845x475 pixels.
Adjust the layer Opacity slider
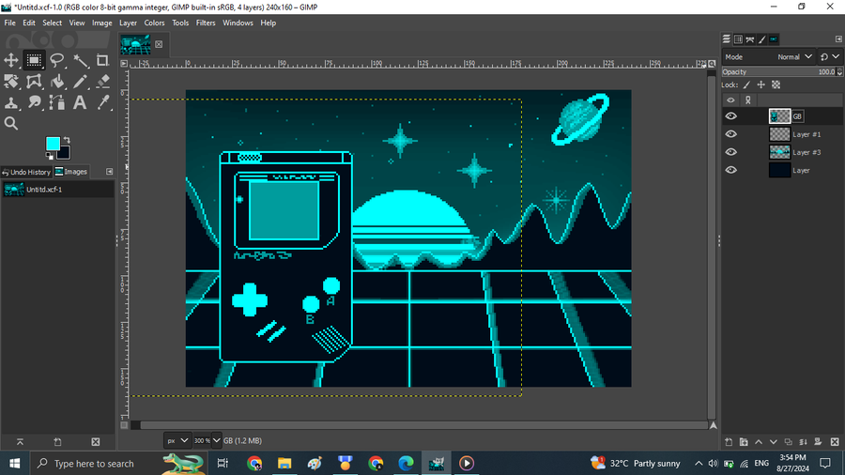[x=778, y=71]
